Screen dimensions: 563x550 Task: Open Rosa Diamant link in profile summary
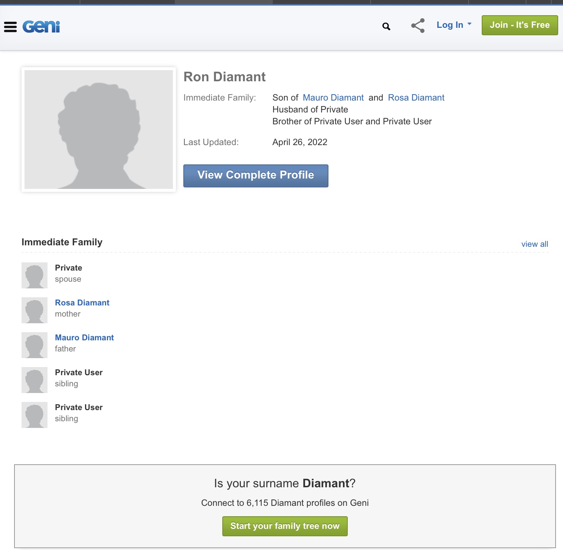(416, 98)
